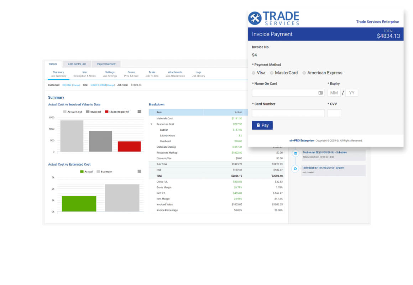This screenshot has width=413, height=285.
Task: Click the schedule calendar icon for Technician EE
Action: (295, 153)
